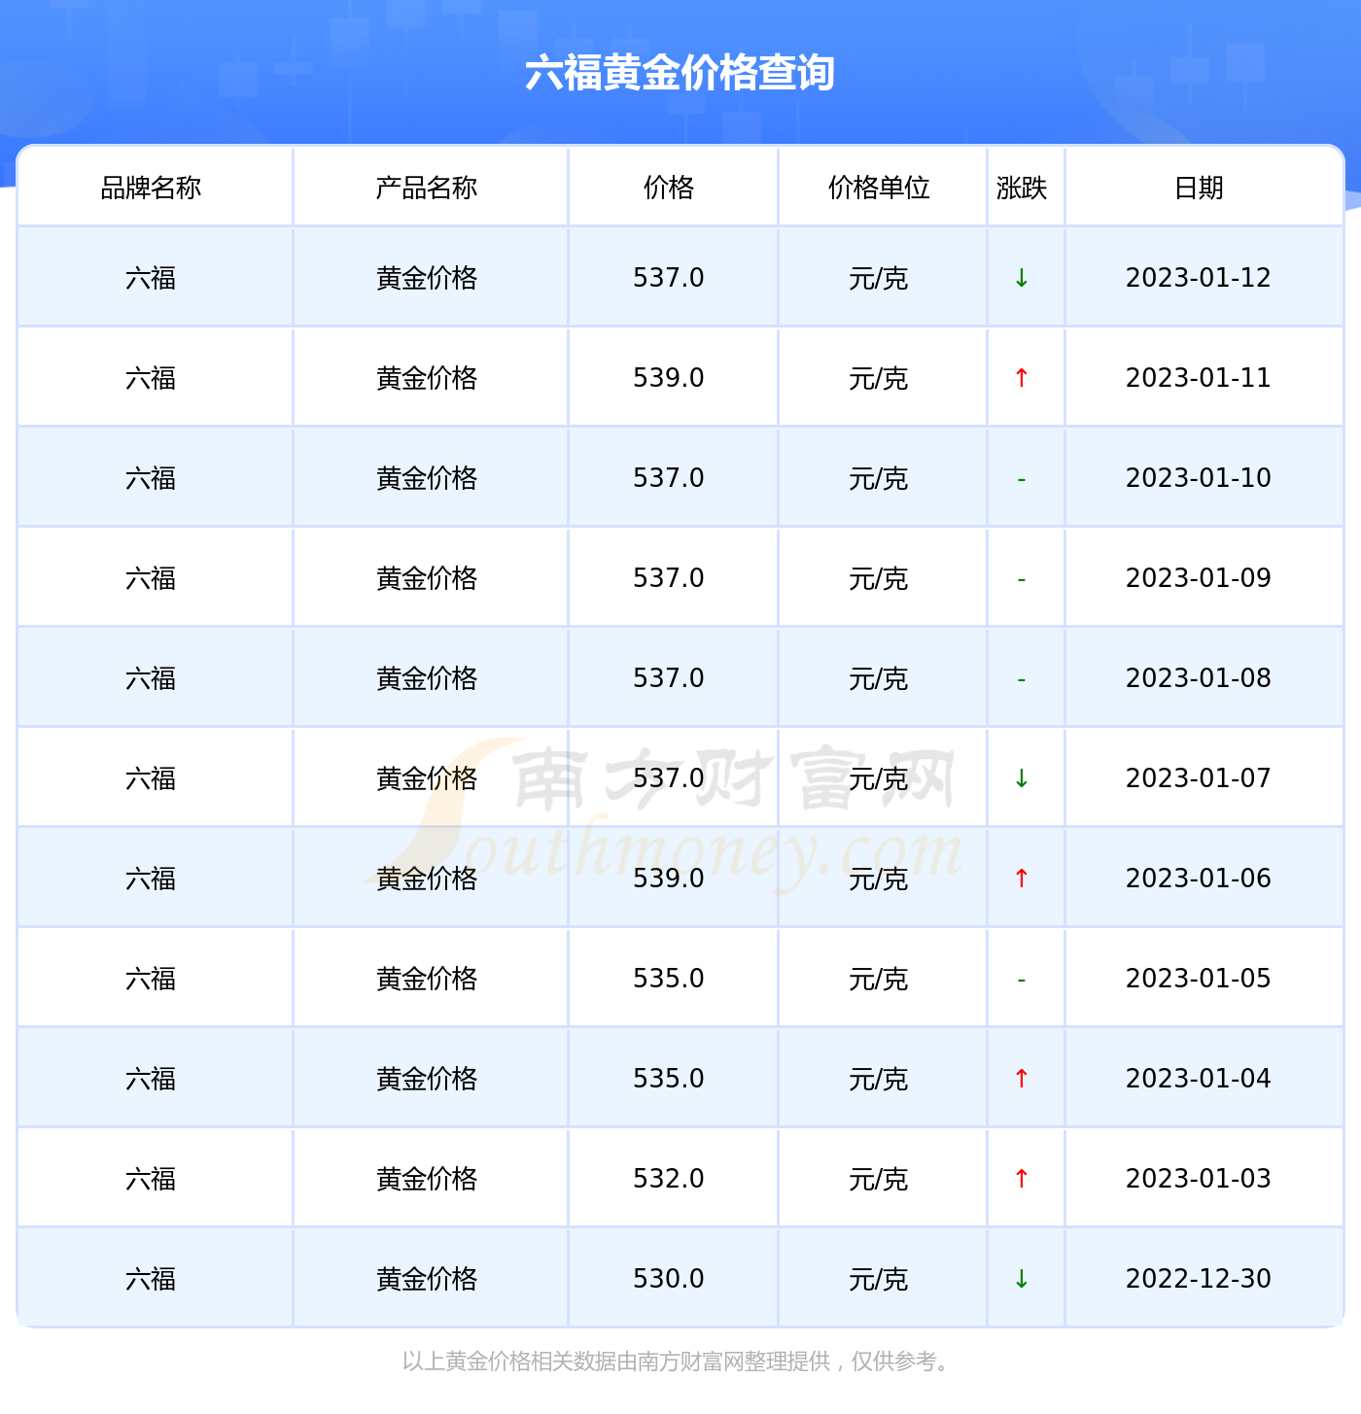Click 元/克 unit in 2023-01-05 row
The image size is (1361, 1414).
tap(879, 979)
